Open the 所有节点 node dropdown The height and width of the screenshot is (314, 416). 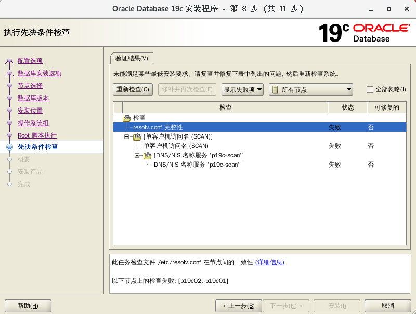point(310,89)
